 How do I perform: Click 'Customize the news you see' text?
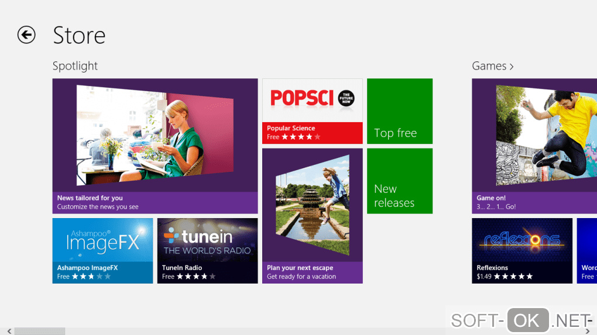(98, 207)
